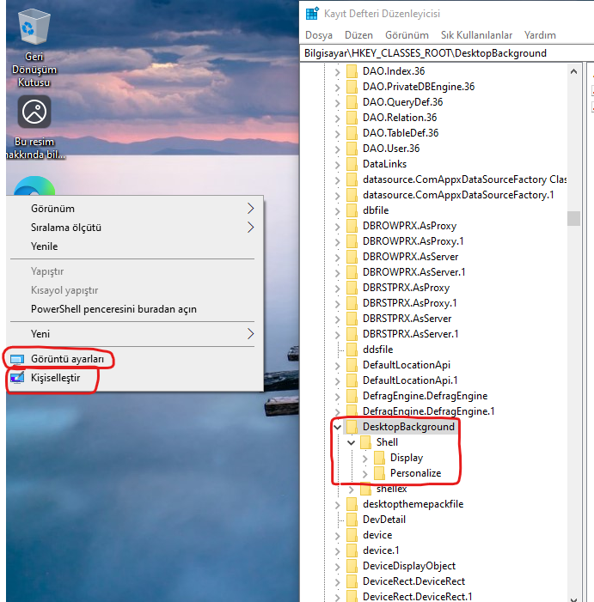Select the DBROWPRX.AsProxy.1 key
Screen dimensions: 594x602
(x=413, y=241)
